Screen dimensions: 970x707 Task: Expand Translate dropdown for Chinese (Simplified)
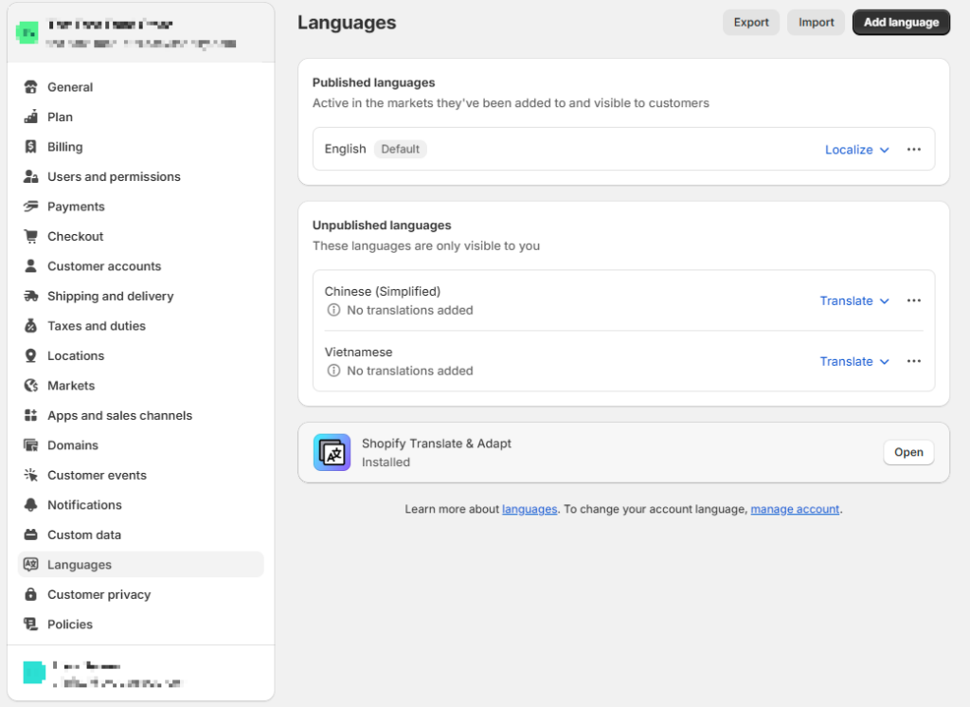point(854,300)
